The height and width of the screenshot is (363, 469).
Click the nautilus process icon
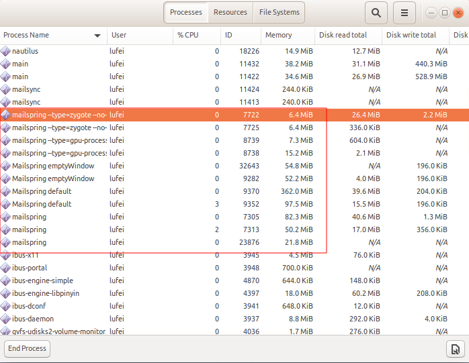5,51
